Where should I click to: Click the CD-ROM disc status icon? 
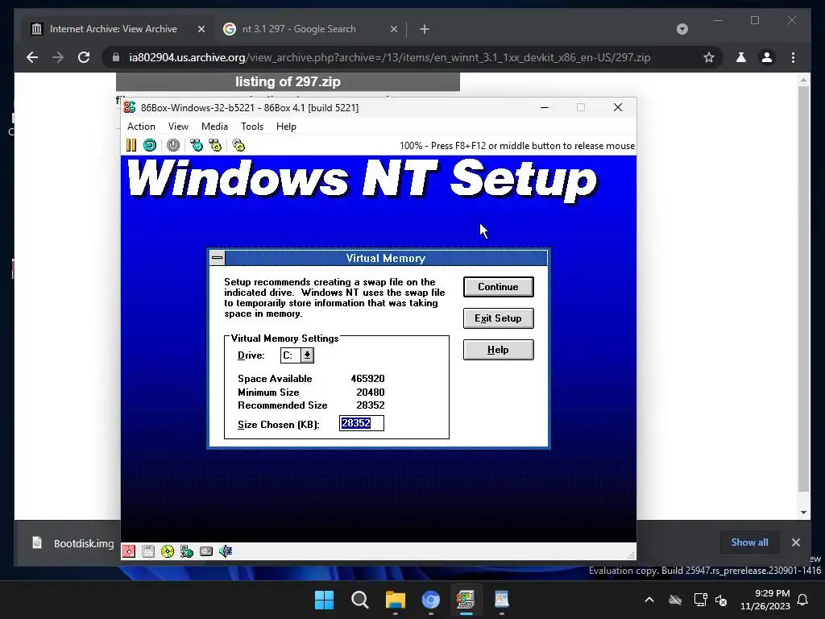tap(168, 551)
